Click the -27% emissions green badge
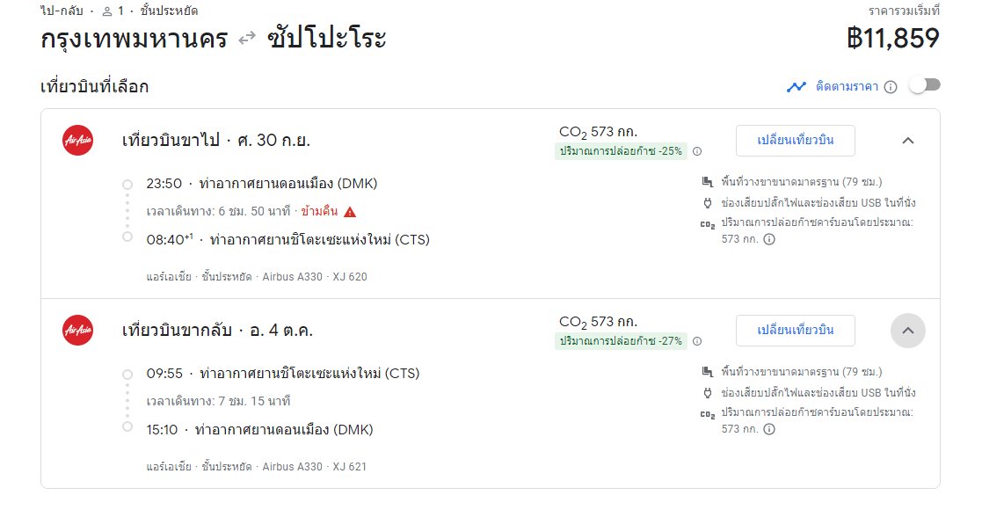Viewport: 982px width, 510px height. (621, 341)
